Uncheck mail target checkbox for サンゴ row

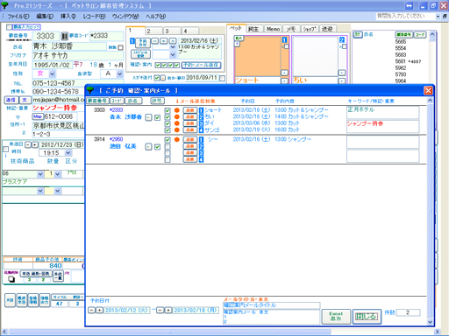tap(167, 130)
